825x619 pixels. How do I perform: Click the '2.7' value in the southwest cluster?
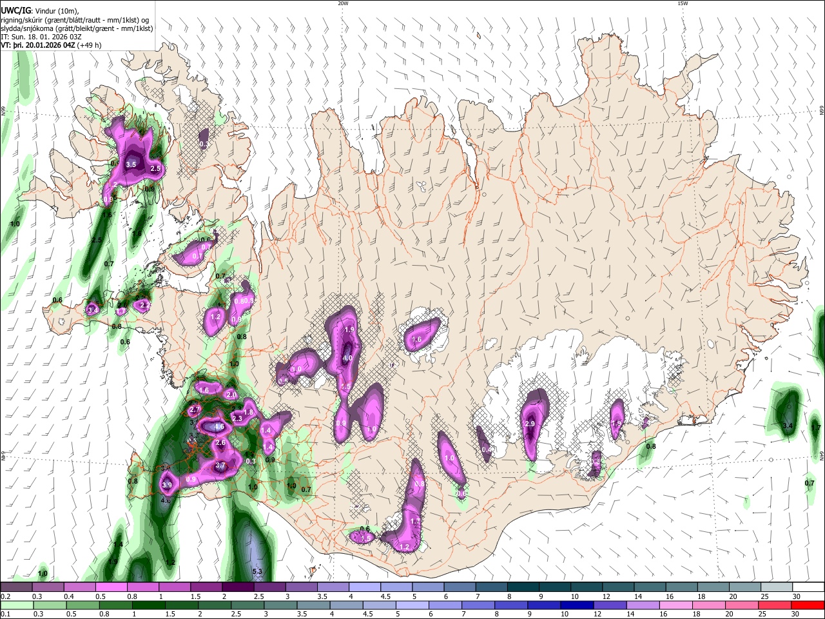click(x=195, y=409)
